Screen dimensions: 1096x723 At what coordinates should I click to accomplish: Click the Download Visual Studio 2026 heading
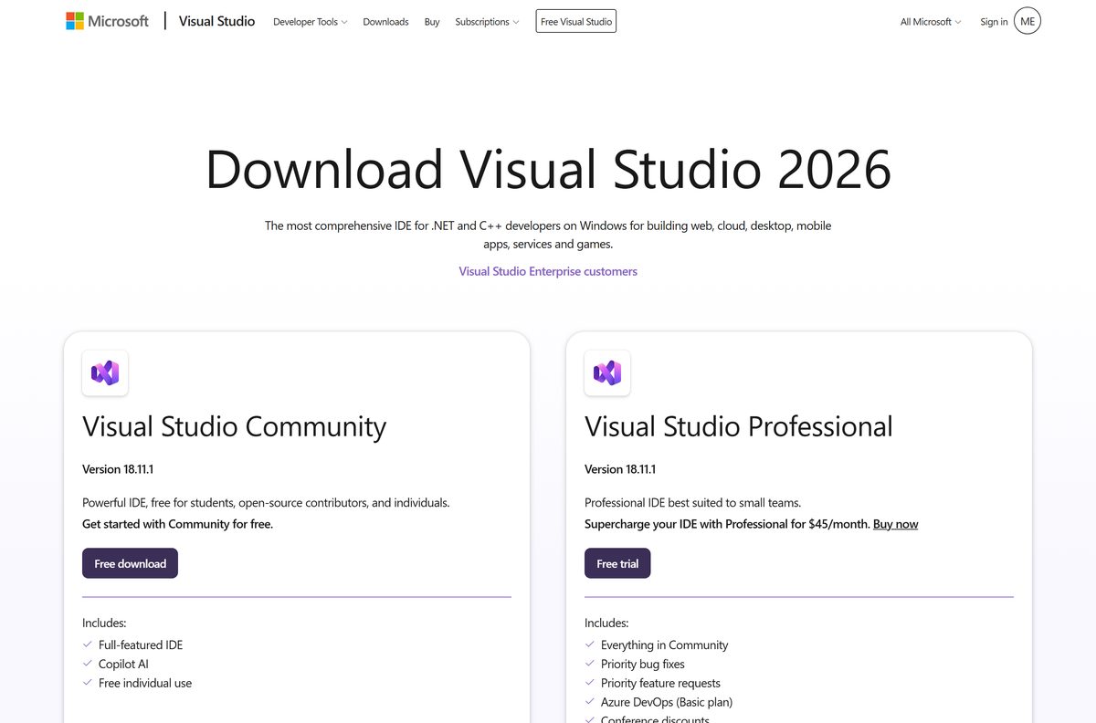coord(548,169)
